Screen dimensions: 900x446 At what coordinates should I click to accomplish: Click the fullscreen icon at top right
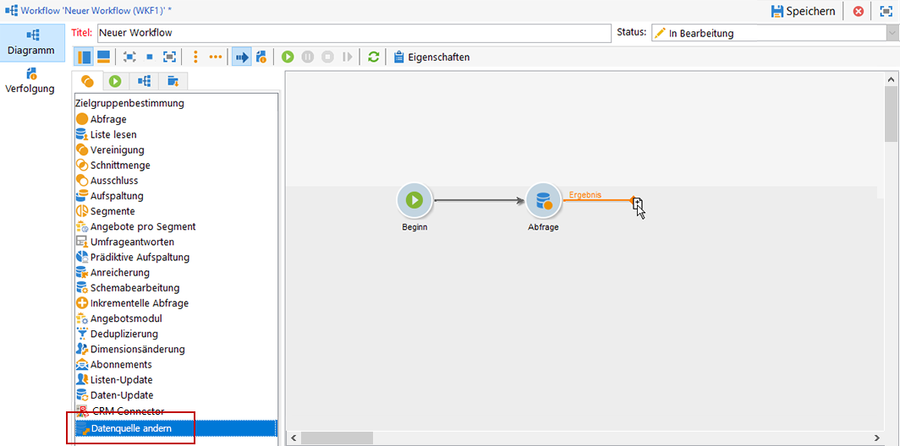(885, 11)
